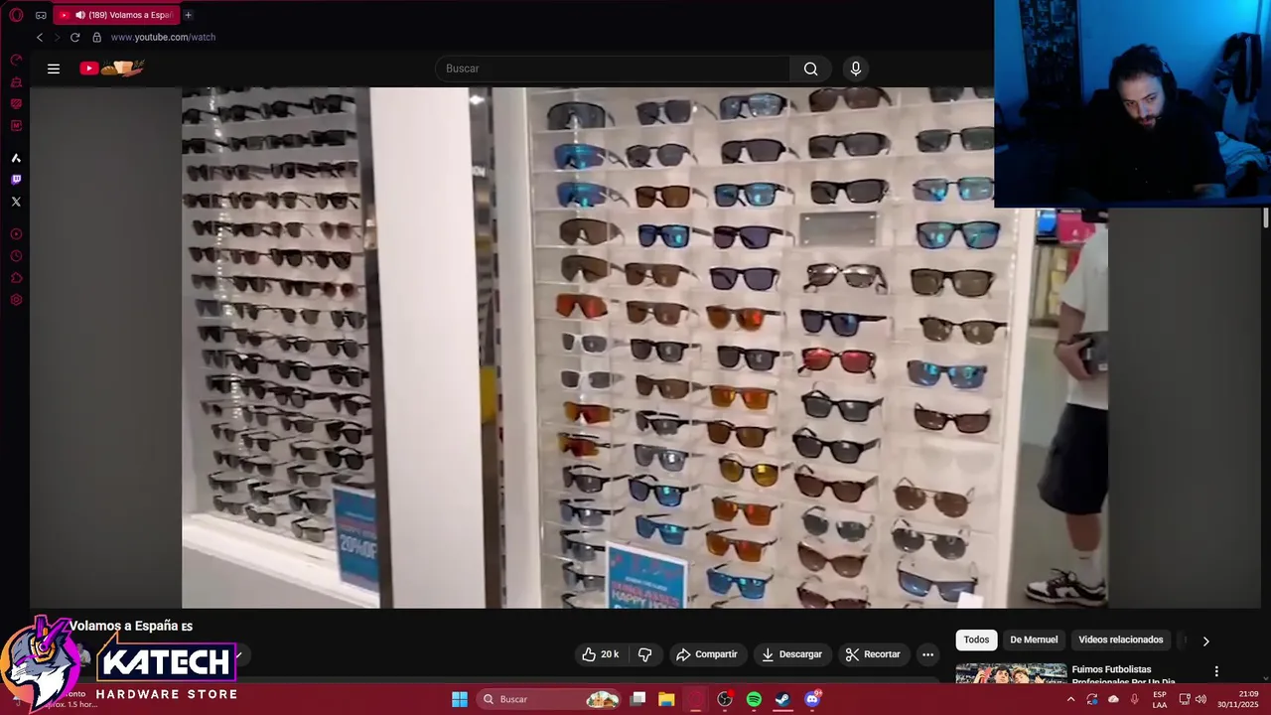Click the Descargar download button
The image size is (1271, 715).
(x=792, y=654)
